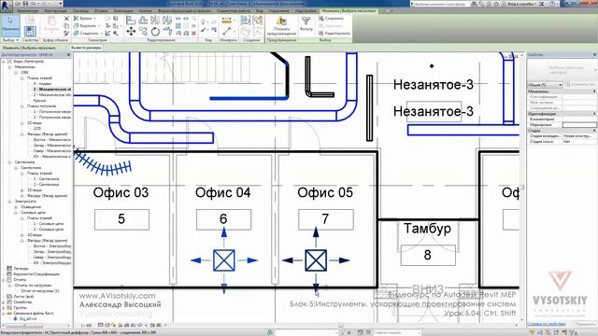The height and width of the screenshot is (336, 598).
Task: Collapse the Отчеты tree node
Action: [4, 280]
